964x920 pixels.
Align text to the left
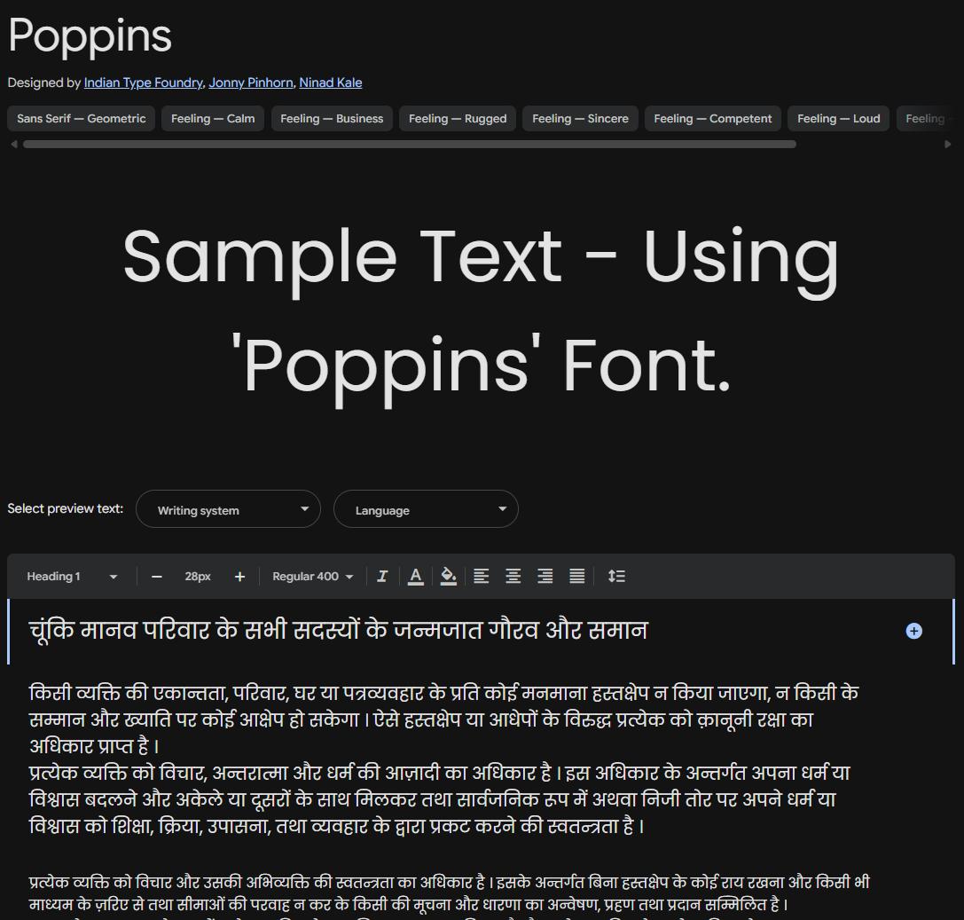(481, 577)
